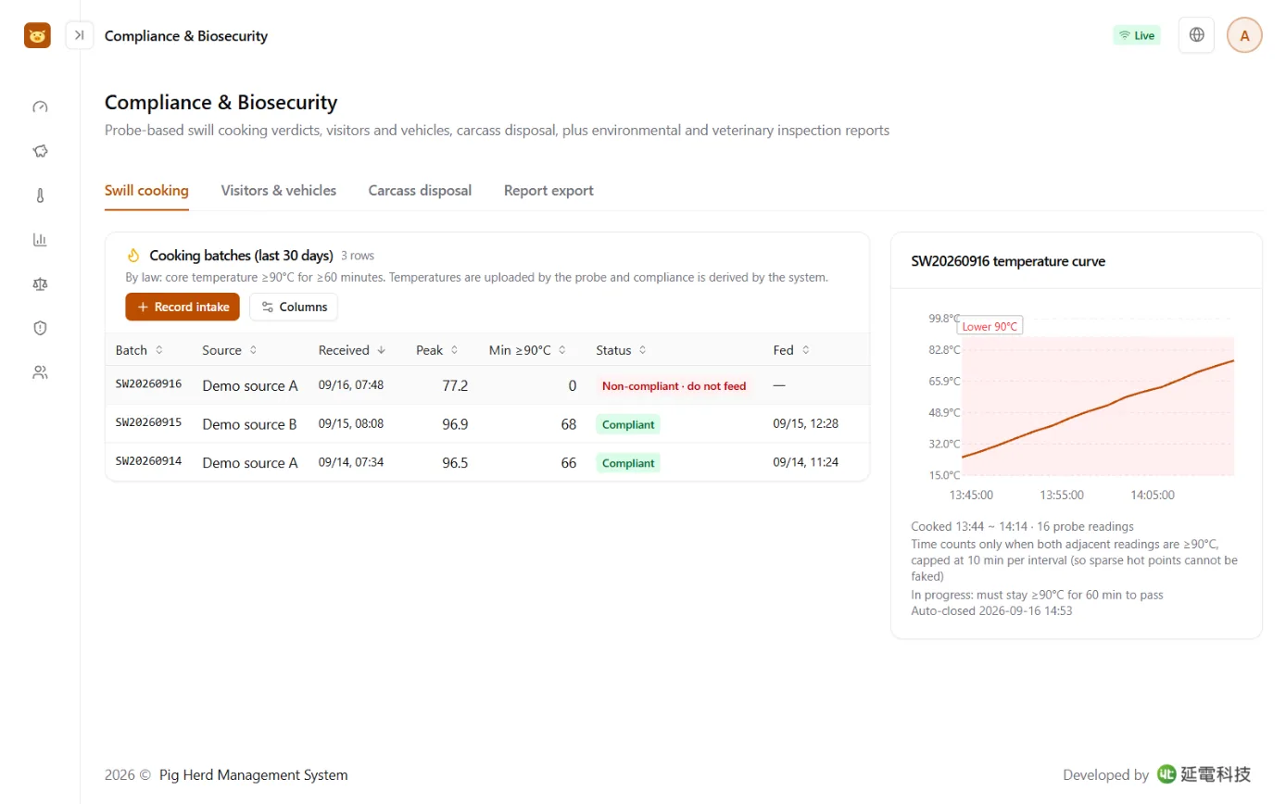Click the orange app logo icon
The width and height of the screenshot is (1286, 804).
click(x=37, y=36)
